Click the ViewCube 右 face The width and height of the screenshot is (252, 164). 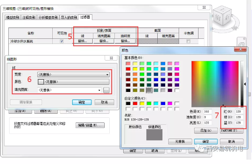[227, 17]
